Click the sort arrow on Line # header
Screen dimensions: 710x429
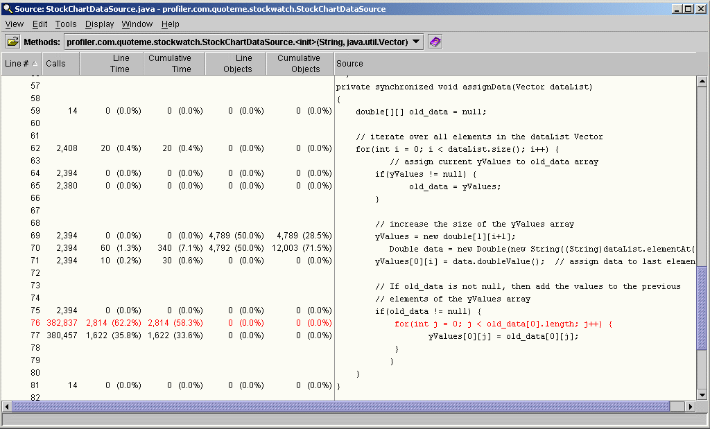tap(35, 64)
